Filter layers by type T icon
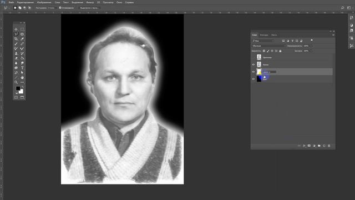The height and width of the screenshot is (200, 355). pos(292,41)
